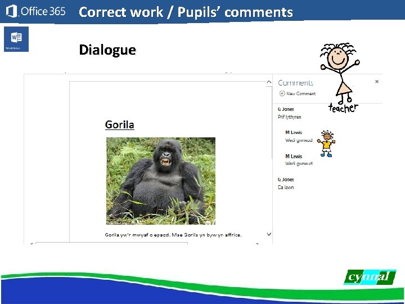405x304 pixels.
Task: Click the vertical scrollbar thumb in the document
Action: pos(271,123)
